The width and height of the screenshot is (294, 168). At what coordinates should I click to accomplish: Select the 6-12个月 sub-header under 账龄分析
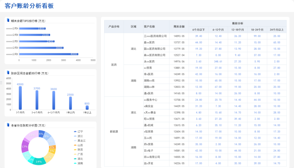point(218,30)
